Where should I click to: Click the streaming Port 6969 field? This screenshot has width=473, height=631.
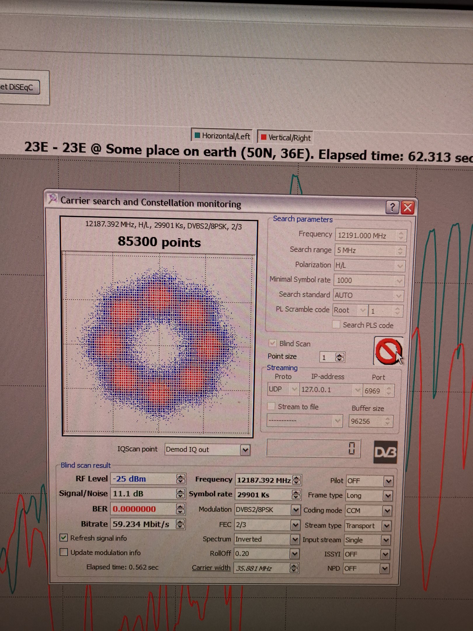tap(374, 391)
